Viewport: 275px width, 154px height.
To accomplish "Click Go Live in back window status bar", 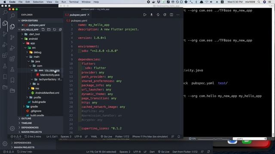I will [164, 152].
